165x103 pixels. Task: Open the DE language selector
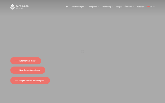click(151, 7)
